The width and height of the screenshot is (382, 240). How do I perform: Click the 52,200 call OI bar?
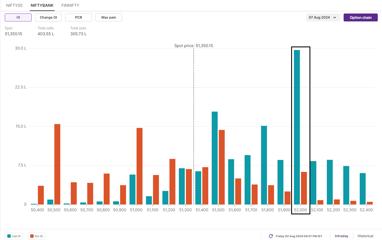point(330,182)
